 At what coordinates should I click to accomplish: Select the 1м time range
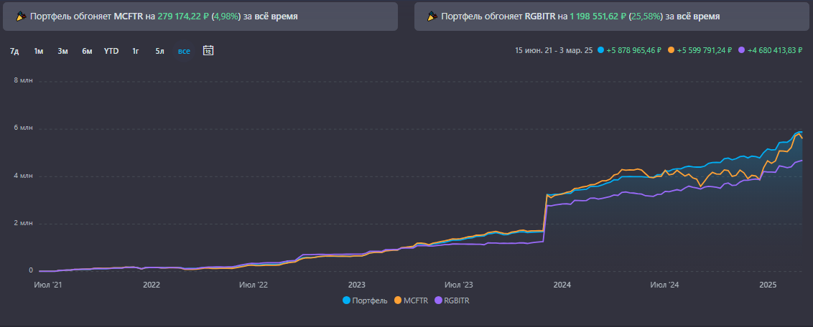(38, 51)
